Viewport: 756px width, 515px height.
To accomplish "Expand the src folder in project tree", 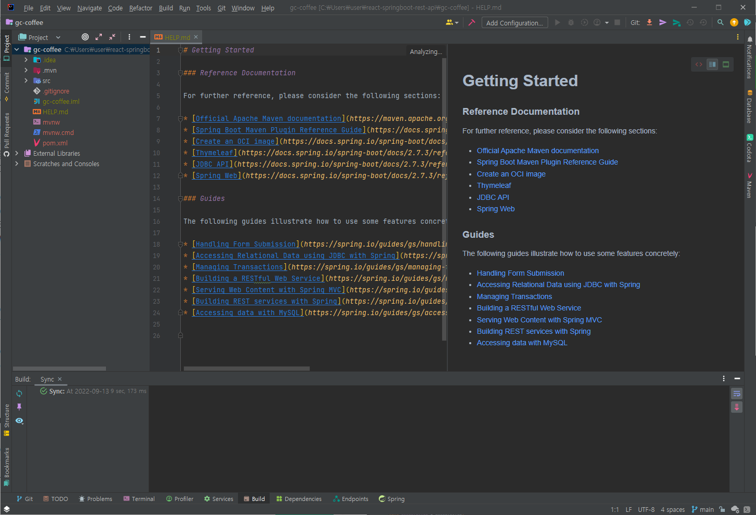I will (26, 80).
